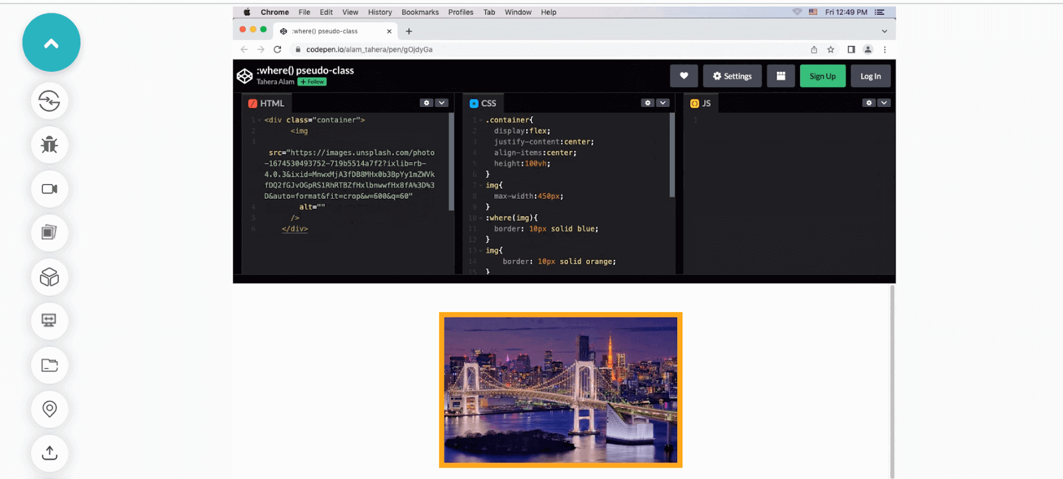The height and width of the screenshot is (479, 1063).
Task: Open the Profiles menu
Action: [460, 12]
